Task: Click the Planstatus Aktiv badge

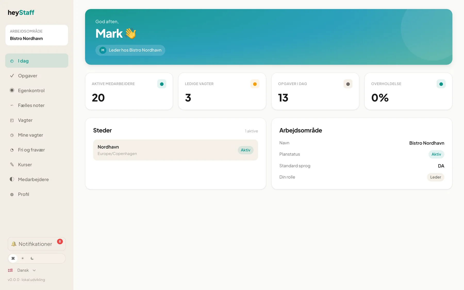Action: pyautogui.click(x=436, y=154)
